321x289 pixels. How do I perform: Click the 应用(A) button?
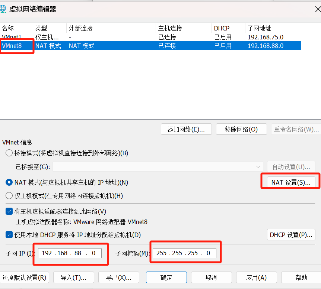click(256, 277)
